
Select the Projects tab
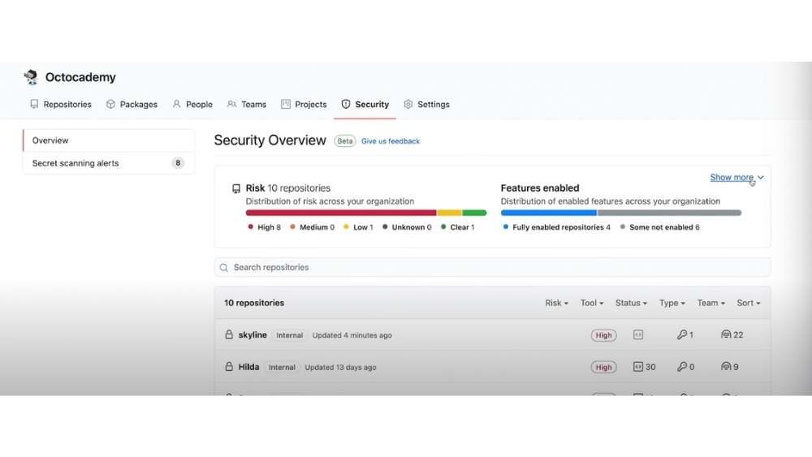click(x=304, y=104)
